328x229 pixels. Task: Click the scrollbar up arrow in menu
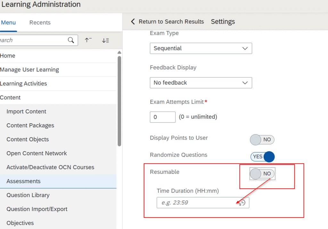(119, 53)
